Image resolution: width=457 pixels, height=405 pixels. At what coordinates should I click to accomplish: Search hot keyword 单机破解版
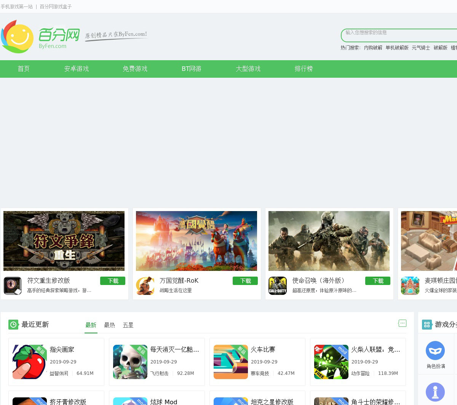click(397, 48)
